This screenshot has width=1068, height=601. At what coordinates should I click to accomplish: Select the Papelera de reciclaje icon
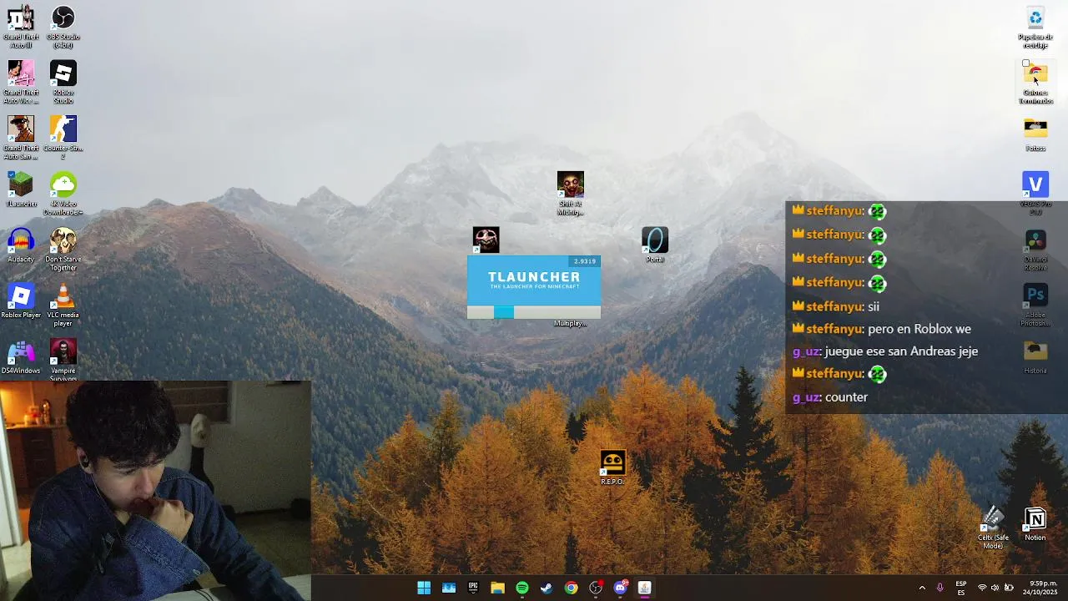pyautogui.click(x=1035, y=26)
